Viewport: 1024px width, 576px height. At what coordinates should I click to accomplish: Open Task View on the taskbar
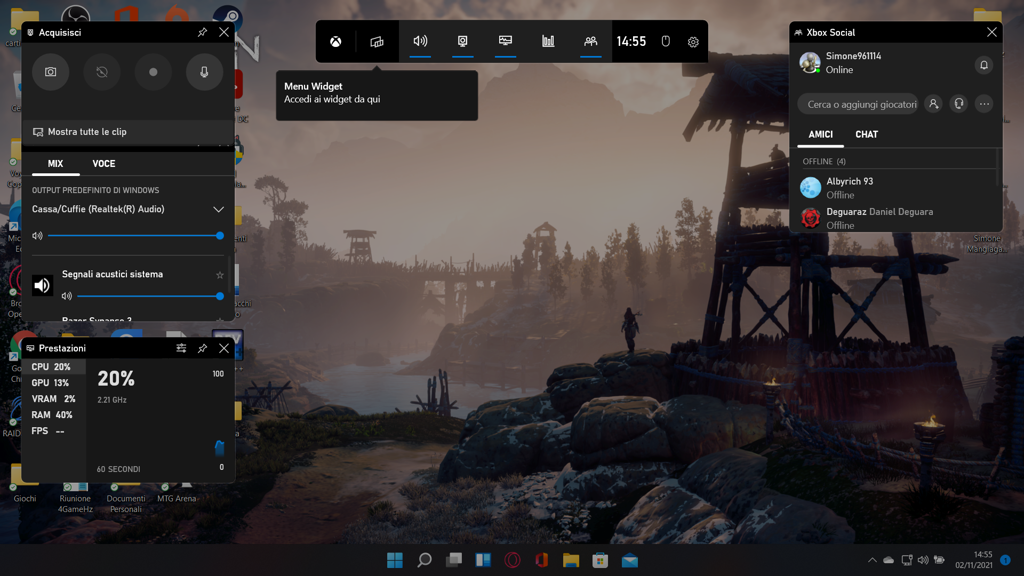(x=454, y=560)
